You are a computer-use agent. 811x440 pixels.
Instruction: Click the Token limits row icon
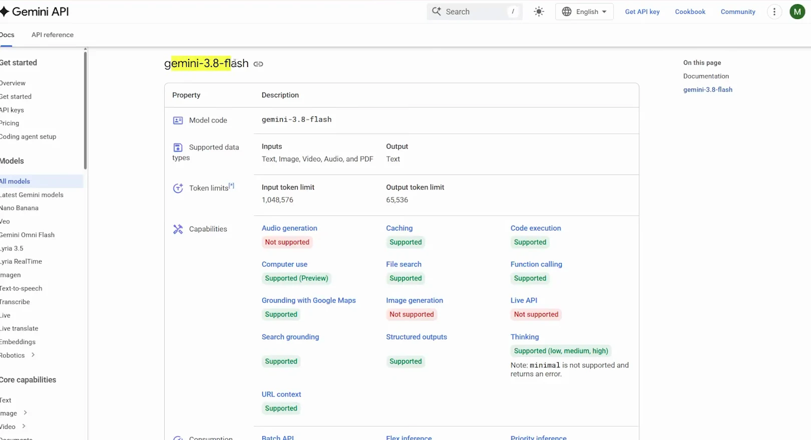[x=178, y=188]
